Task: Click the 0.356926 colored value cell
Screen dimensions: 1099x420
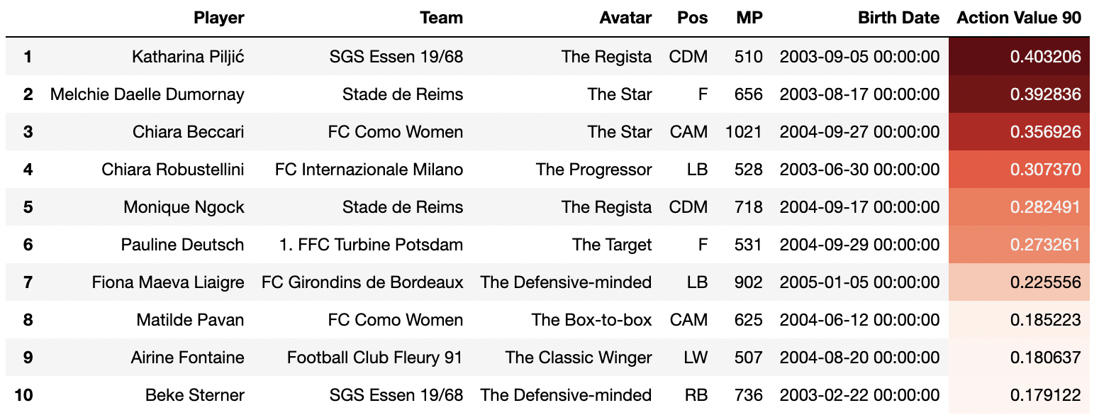Action: tap(1019, 132)
